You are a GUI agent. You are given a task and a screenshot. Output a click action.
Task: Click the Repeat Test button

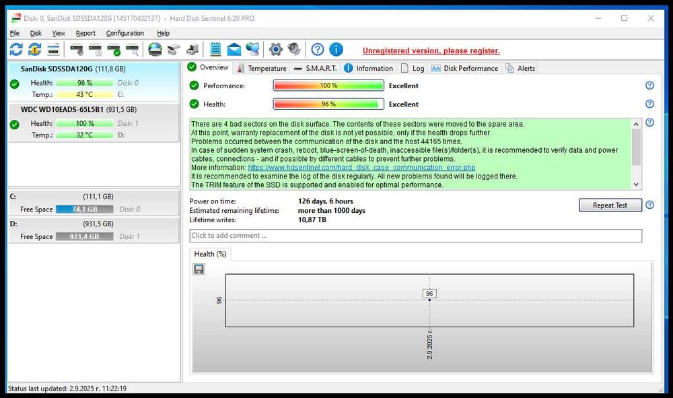(x=610, y=205)
